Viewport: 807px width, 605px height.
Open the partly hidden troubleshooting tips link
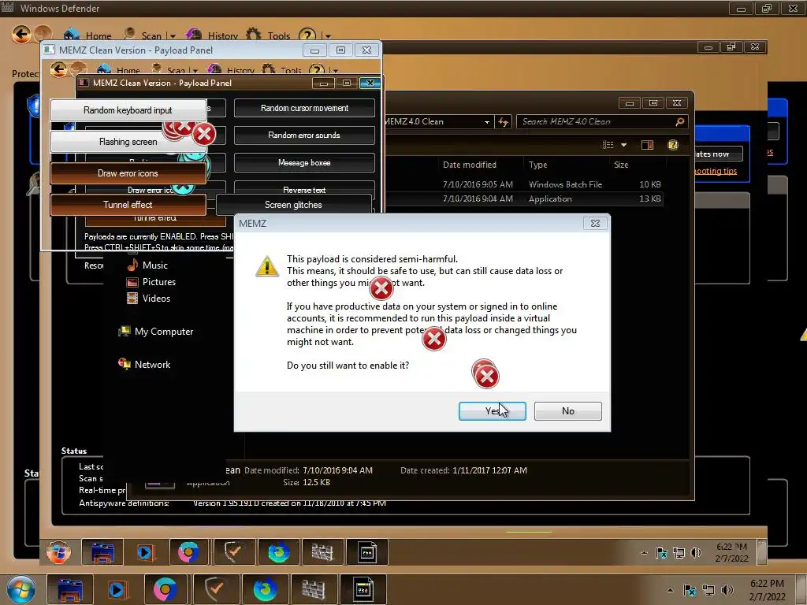coord(716,171)
